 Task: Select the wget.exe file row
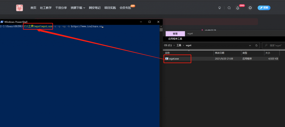coord(221,58)
